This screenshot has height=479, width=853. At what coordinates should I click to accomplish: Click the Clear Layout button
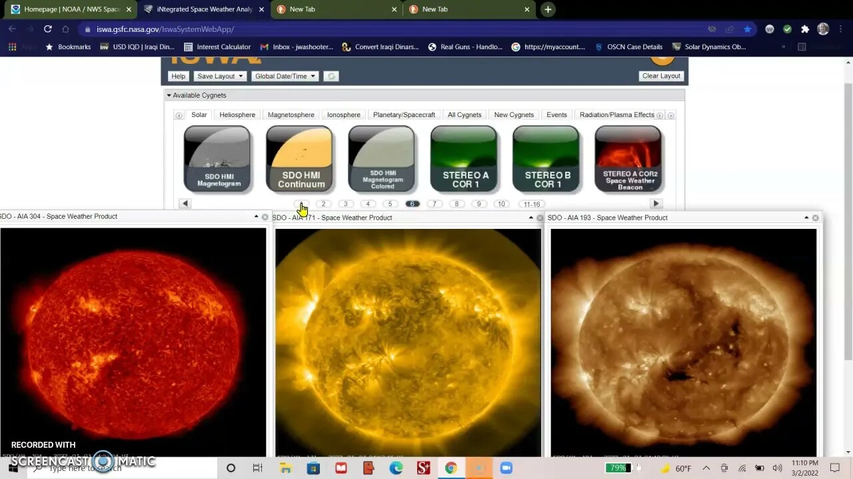click(661, 76)
